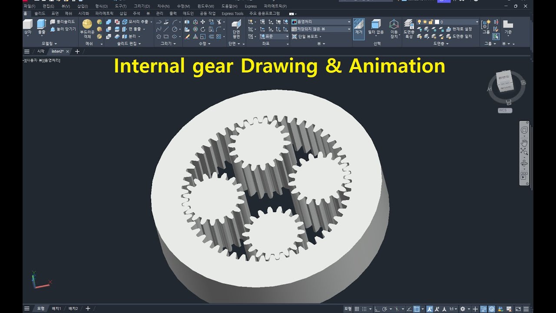The height and width of the screenshot is (313, 556).
Task: Open Layer Properties (도면층 특성) manager
Action: coord(409,29)
